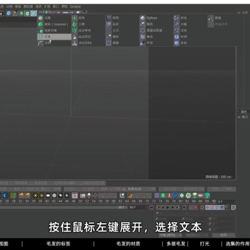The height and width of the screenshot is (250, 250).
Task: Switch to the 毛发的标签 chapter tab
Action: [x=58, y=244]
